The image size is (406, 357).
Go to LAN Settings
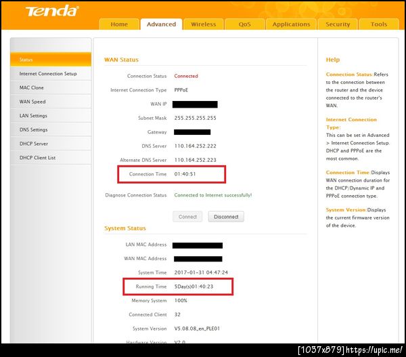point(51,116)
